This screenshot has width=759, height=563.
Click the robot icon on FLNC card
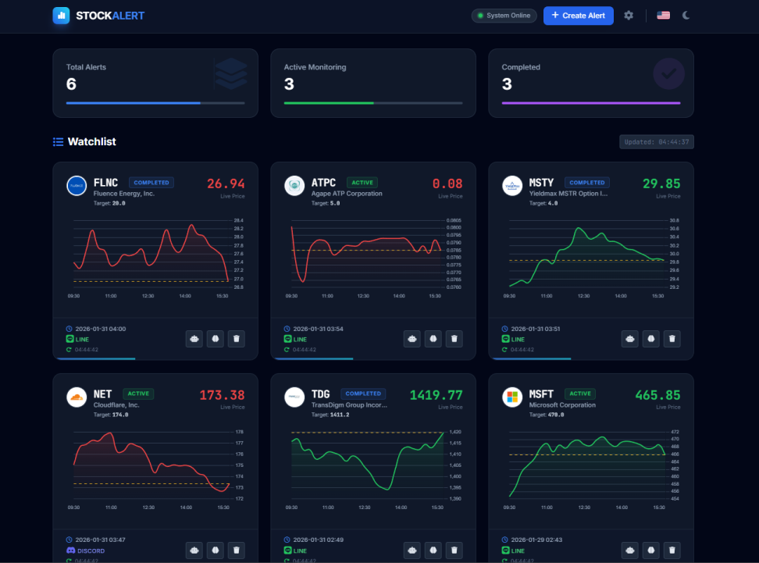tap(194, 339)
